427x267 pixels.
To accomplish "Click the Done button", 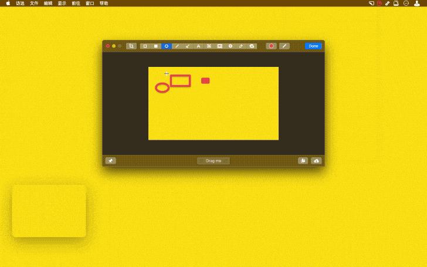I will point(313,46).
